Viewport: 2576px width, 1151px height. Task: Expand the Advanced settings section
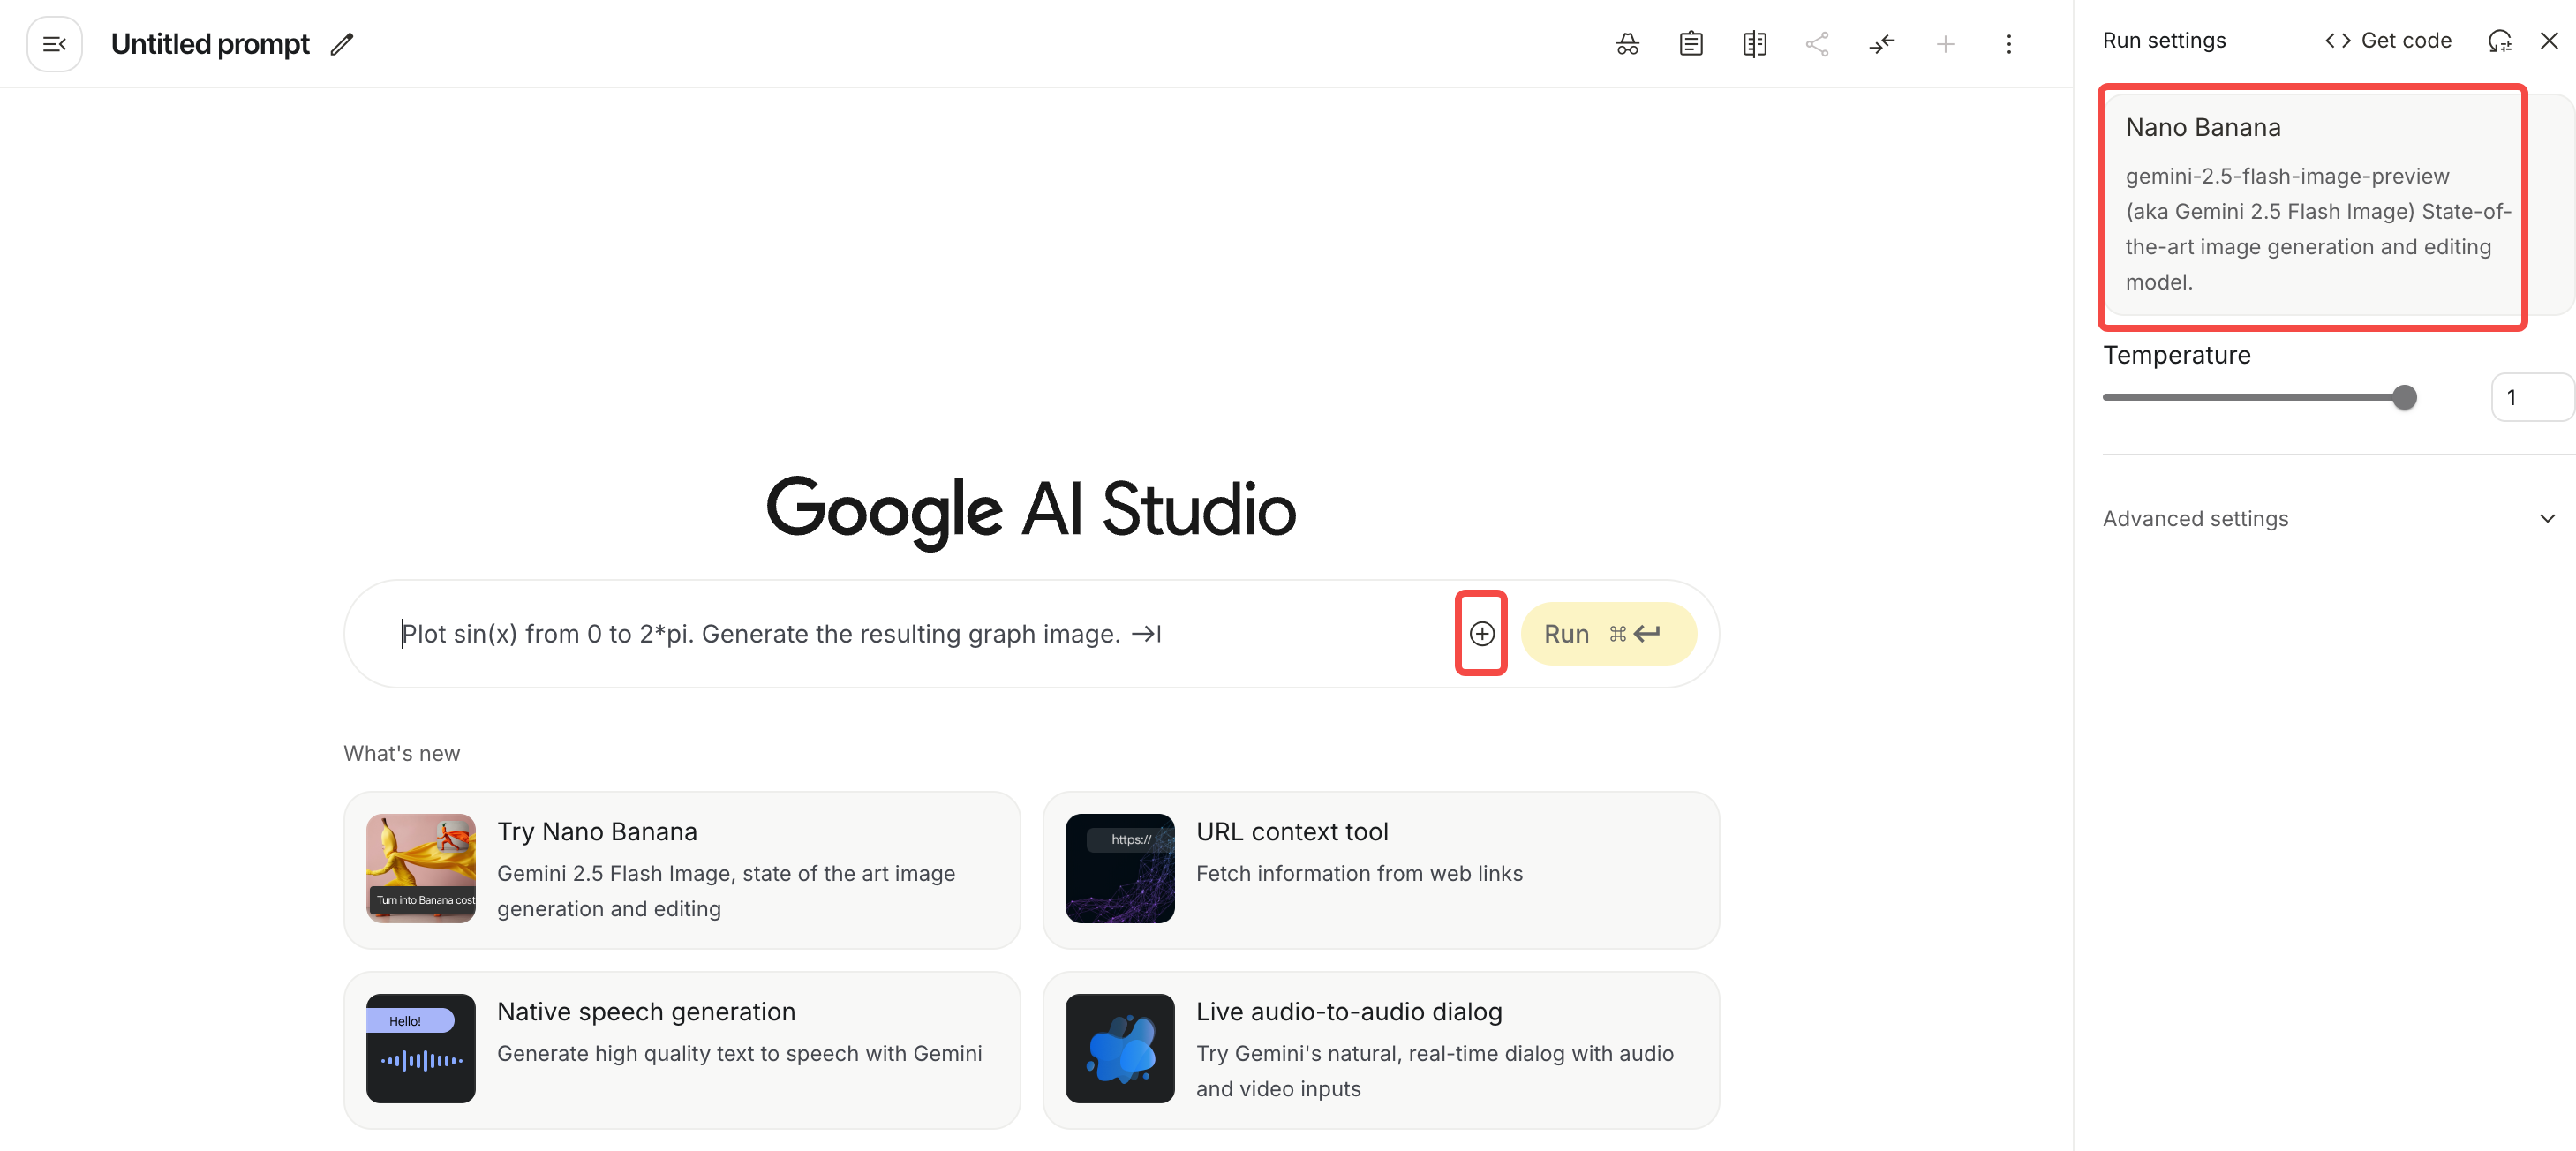pyautogui.click(x=2329, y=518)
